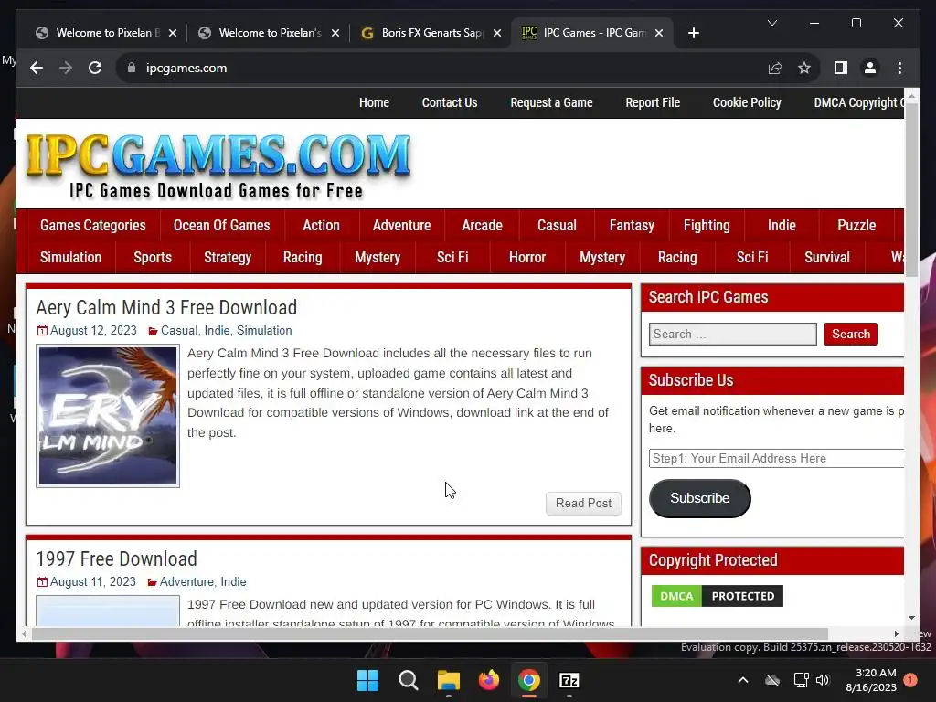Click the Adventure tag under 1997 post
This screenshot has width=936, height=702.
pyautogui.click(x=186, y=582)
